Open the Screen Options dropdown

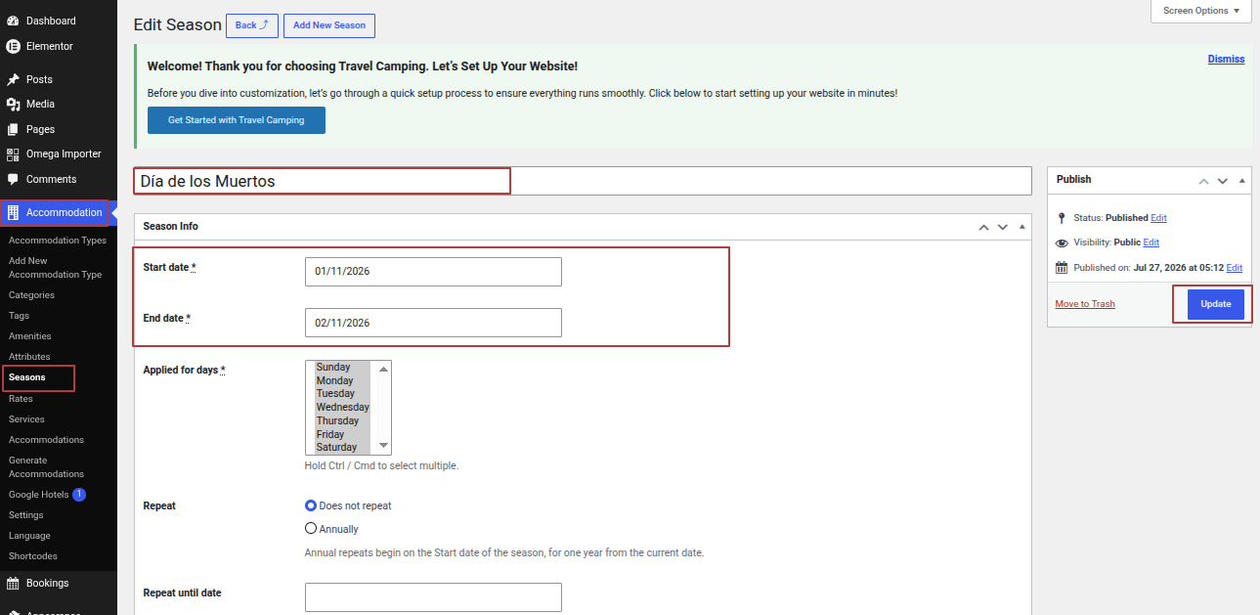pyautogui.click(x=1201, y=11)
